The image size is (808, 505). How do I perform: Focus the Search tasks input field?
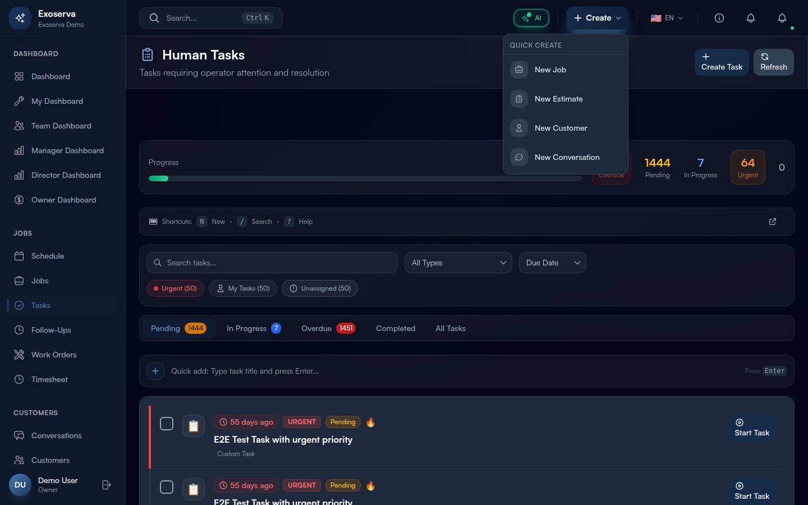[272, 263]
